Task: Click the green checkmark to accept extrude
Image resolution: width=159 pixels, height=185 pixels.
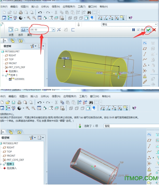Action: (x=149, y=30)
